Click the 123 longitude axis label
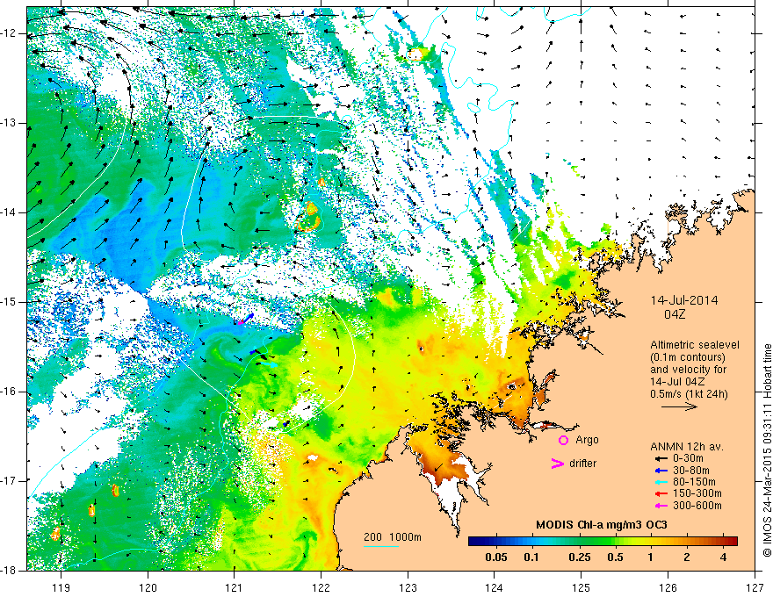773x597 pixels. tap(408, 587)
